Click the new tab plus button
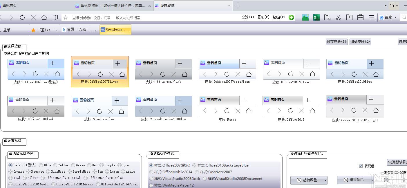The height and width of the screenshot is (188, 407). pos(238,6)
